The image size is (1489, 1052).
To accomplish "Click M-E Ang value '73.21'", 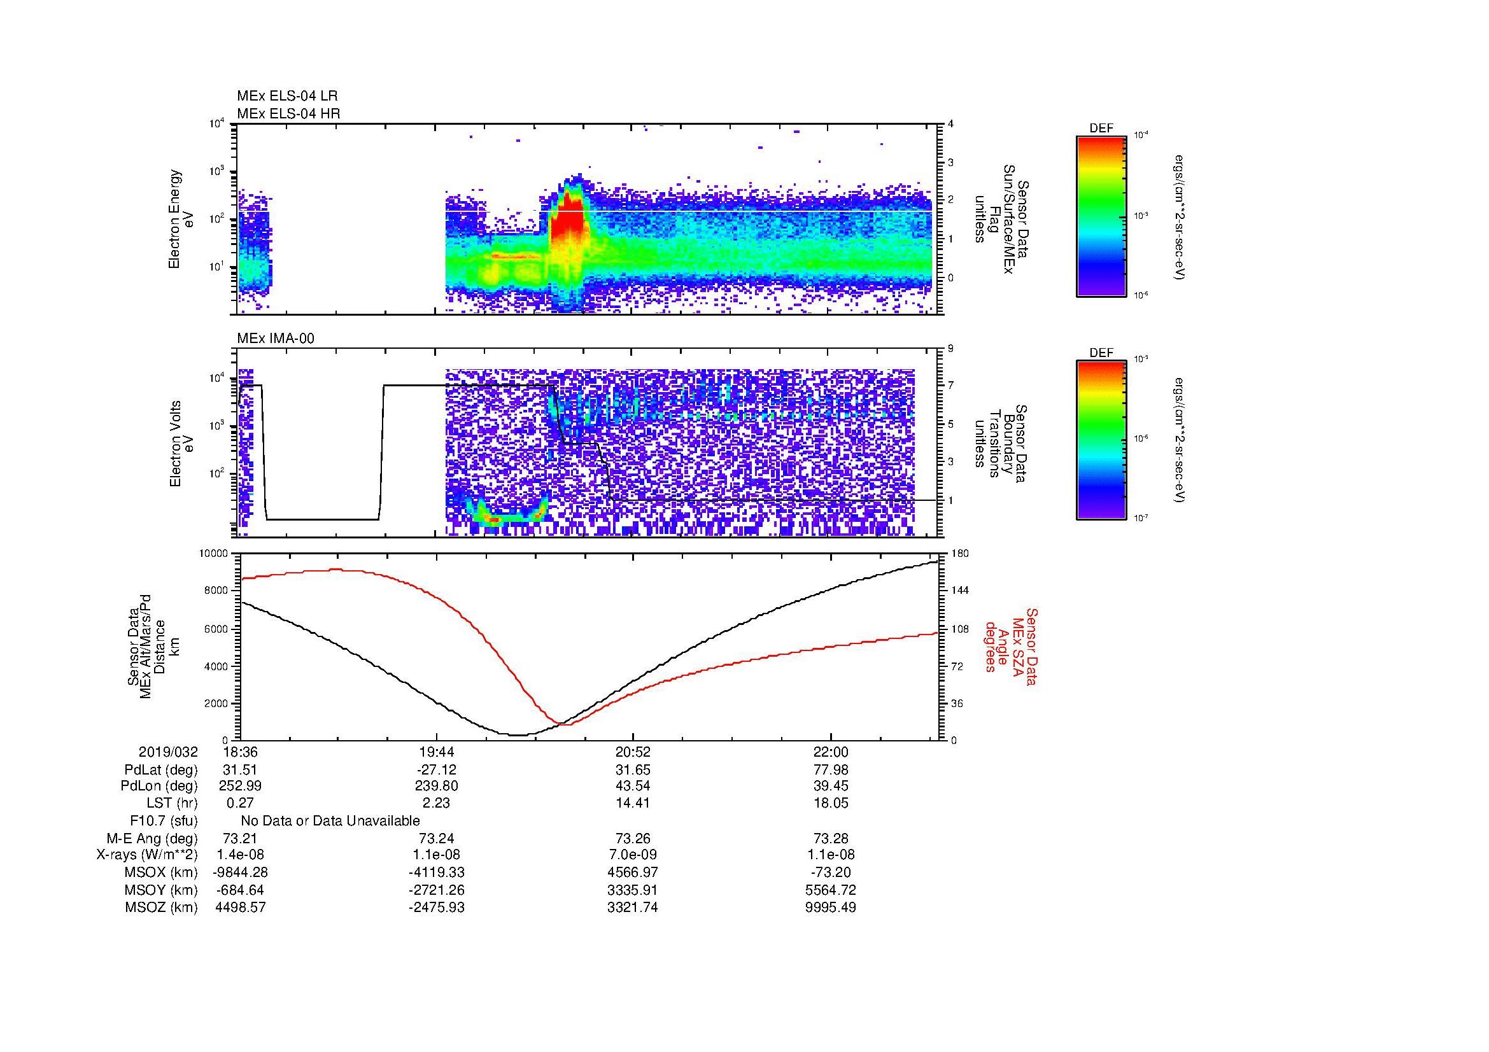I will tap(241, 838).
